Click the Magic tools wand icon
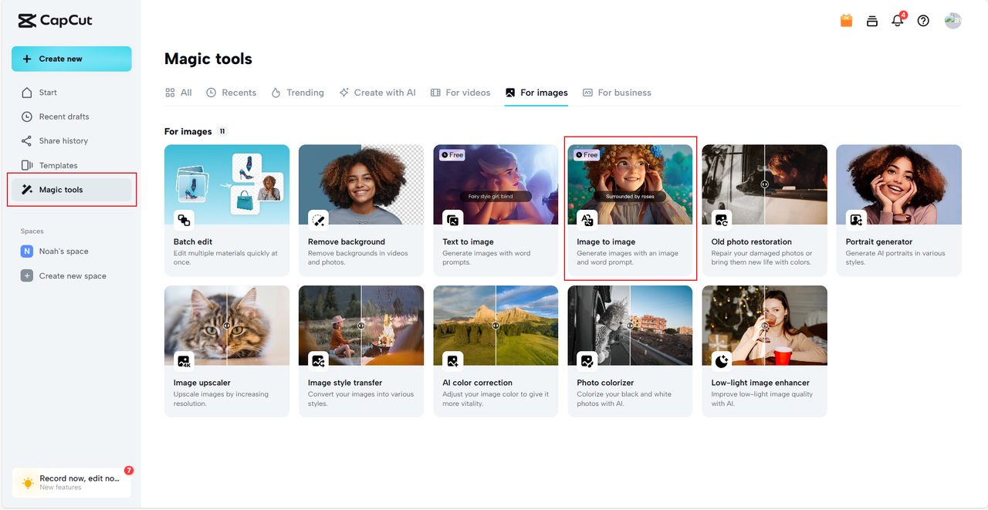Image resolution: width=988 pixels, height=510 pixels. click(27, 190)
